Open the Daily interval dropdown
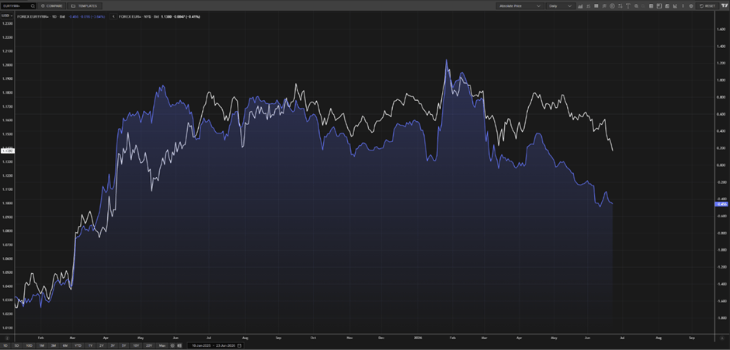Image resolution: width=730 pixels, height=350 pixels. [x=561, y=6]
